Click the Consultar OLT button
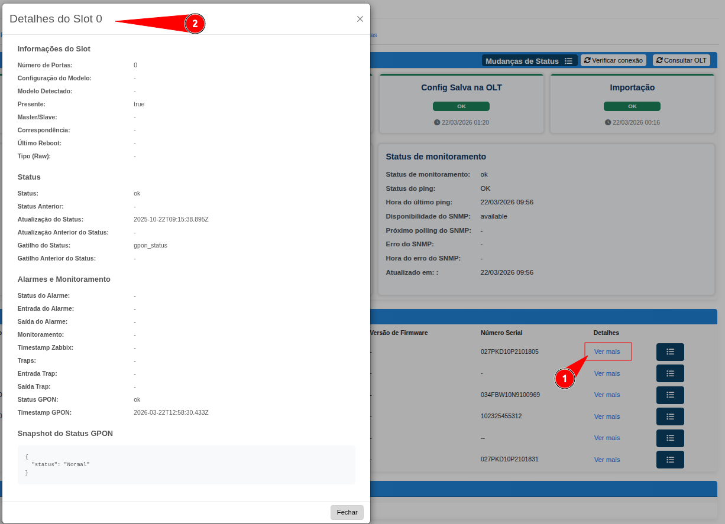This screenshot has width=725, height=524. [681, 60]
